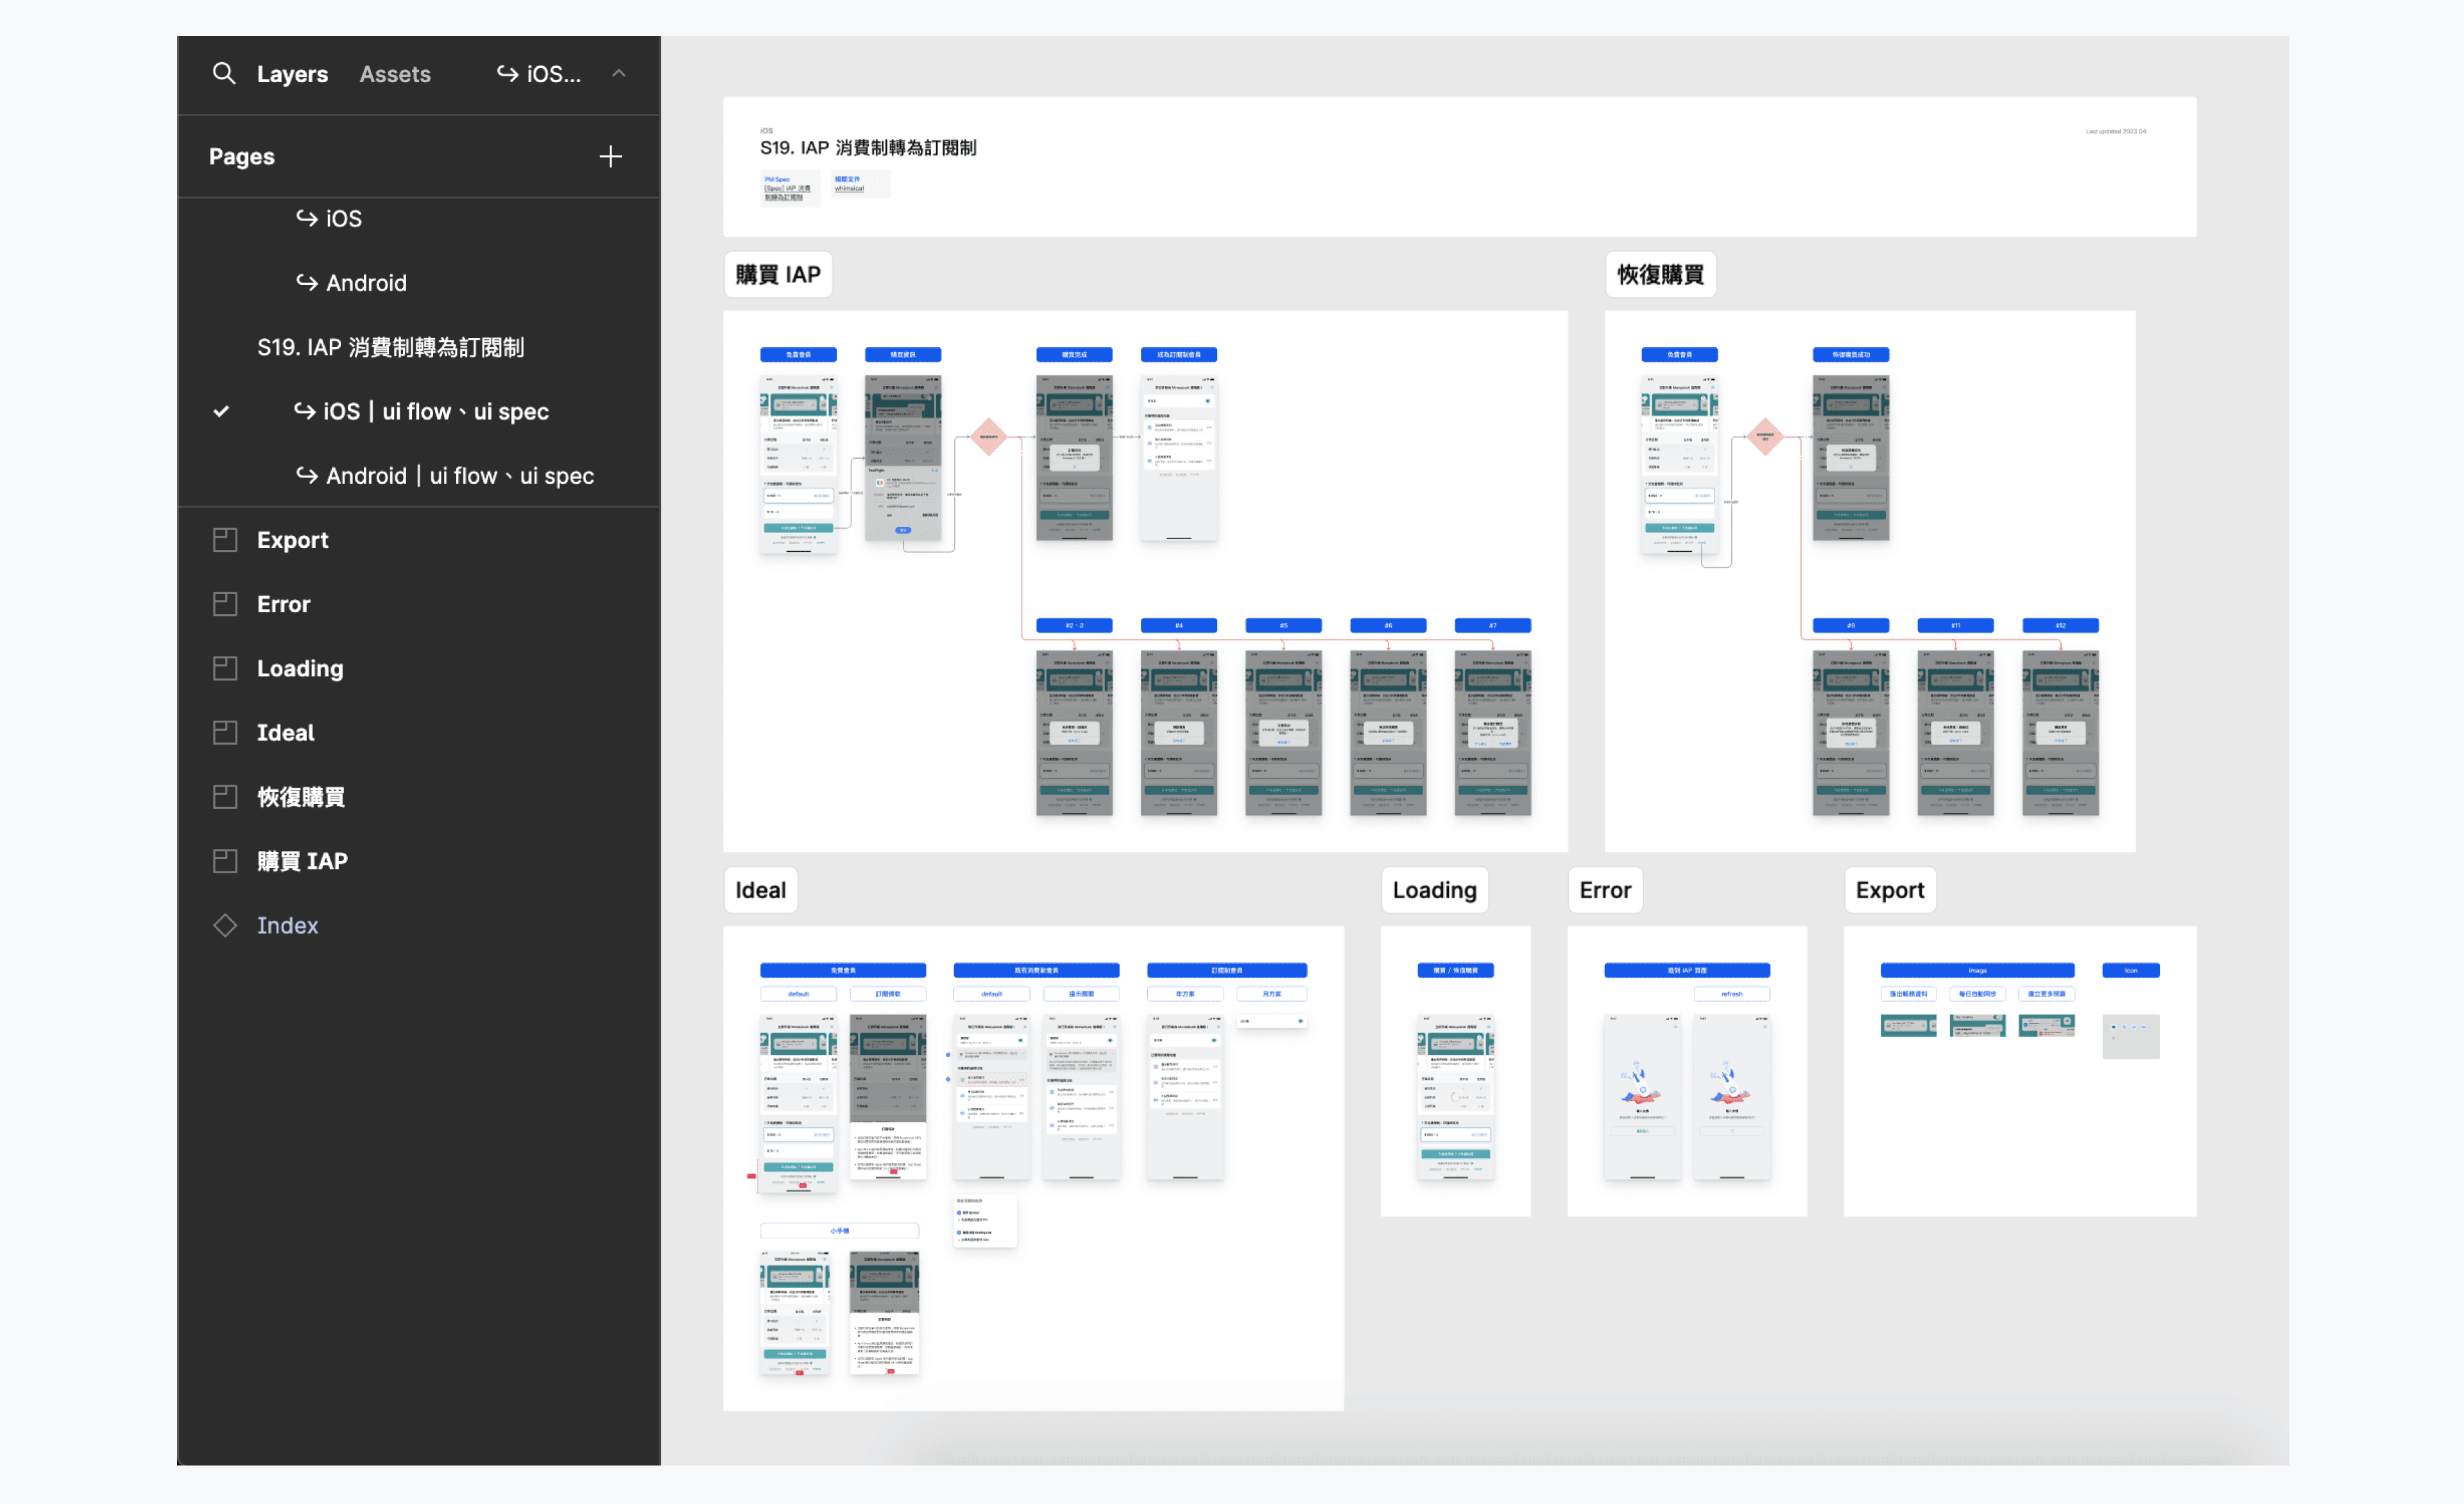Click the Loading layer frame icon

click(225, 668)
